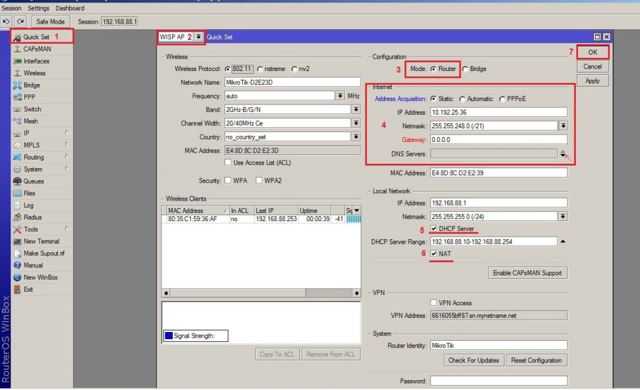Image resolution: width=640 pixels, height=390 pixels.
Task: Click the Redo arrow icon in toolbar
Action: click(21, 21)
